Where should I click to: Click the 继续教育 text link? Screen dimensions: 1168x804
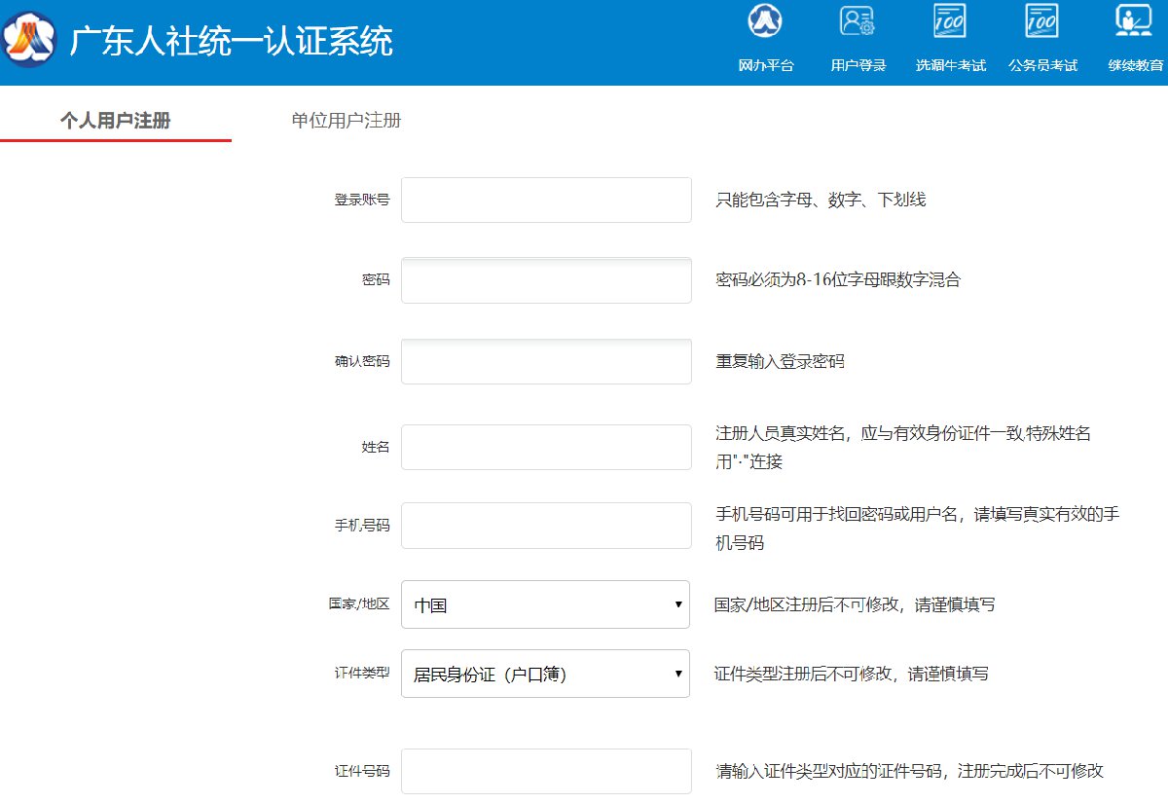click(x=1135, y=65)
